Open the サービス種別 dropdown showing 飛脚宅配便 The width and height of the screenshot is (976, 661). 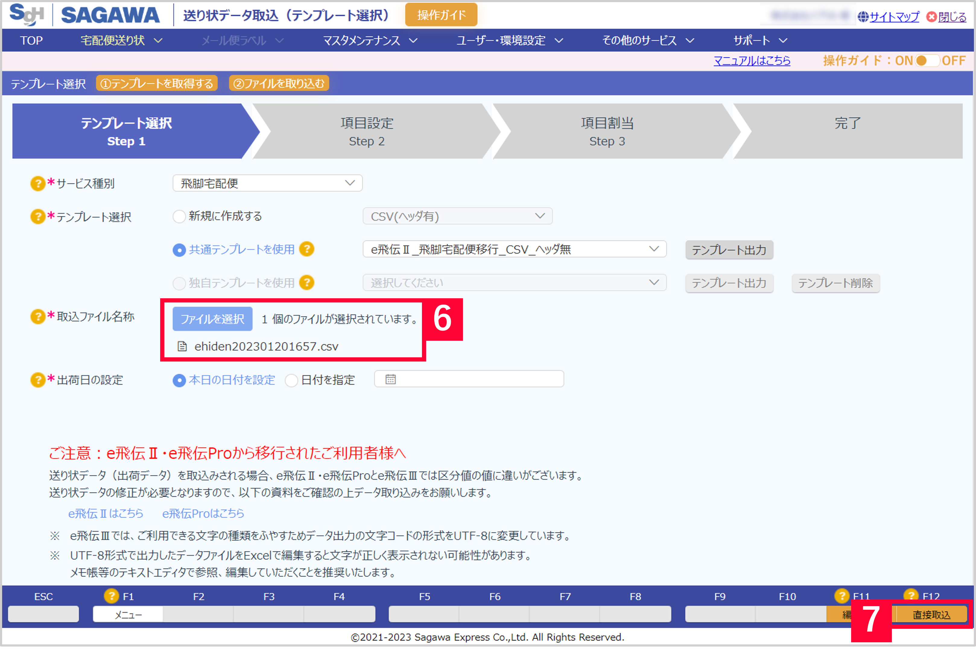click(268, 183)
